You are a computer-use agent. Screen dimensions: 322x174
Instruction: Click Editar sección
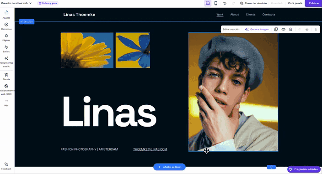[x=231, y=29]
